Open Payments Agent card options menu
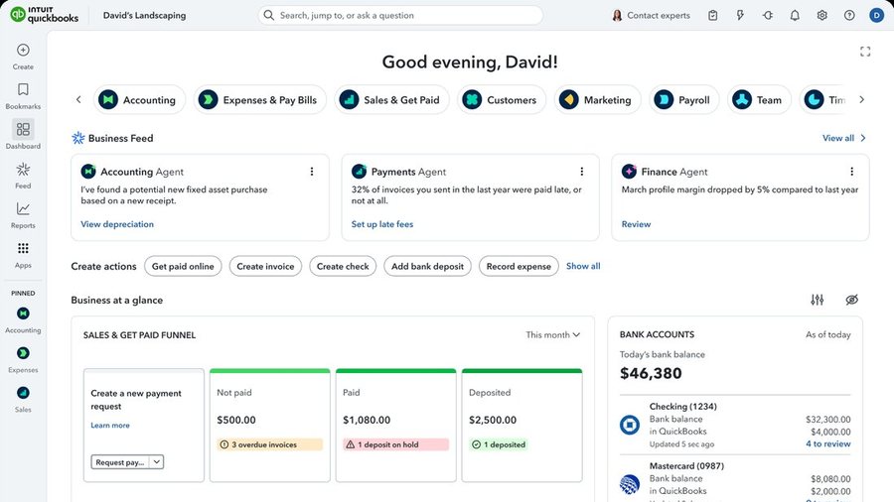Screen dimensions: 894x502 point(581,172)
